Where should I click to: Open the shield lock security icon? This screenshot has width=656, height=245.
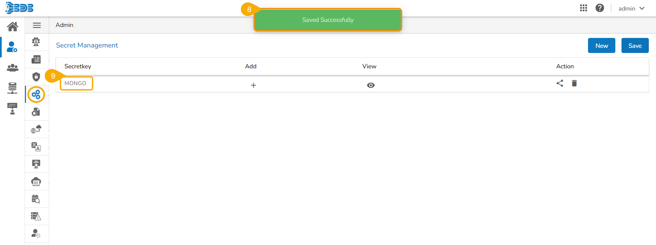pos(36,77)
